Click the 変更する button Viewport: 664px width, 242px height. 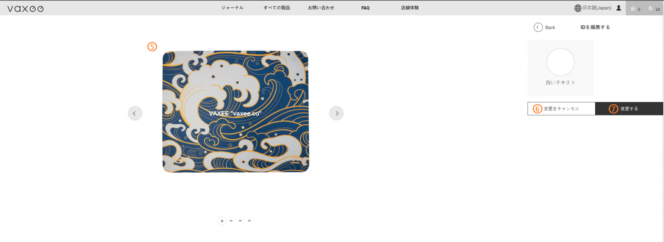[629, 109]
